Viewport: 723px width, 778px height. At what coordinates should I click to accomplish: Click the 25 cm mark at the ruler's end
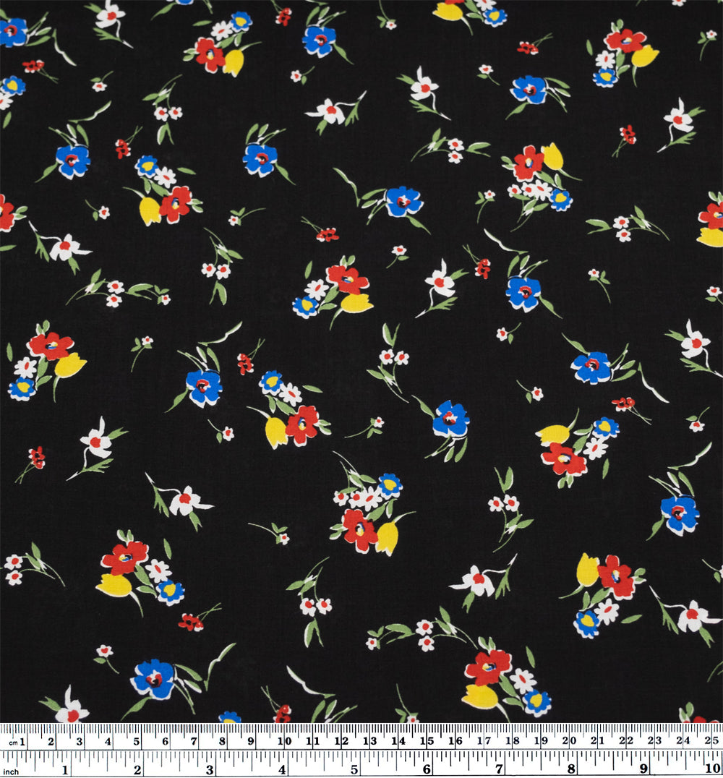tap(711, 741)
